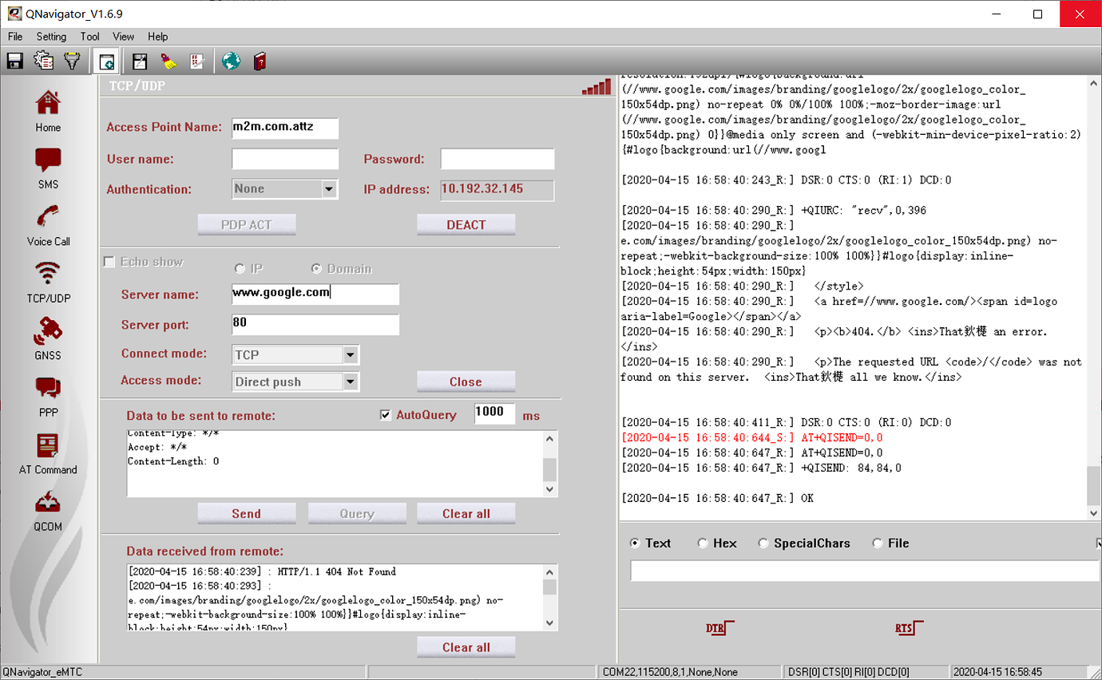Select the SpecialChars radio option

pos(763,543)
